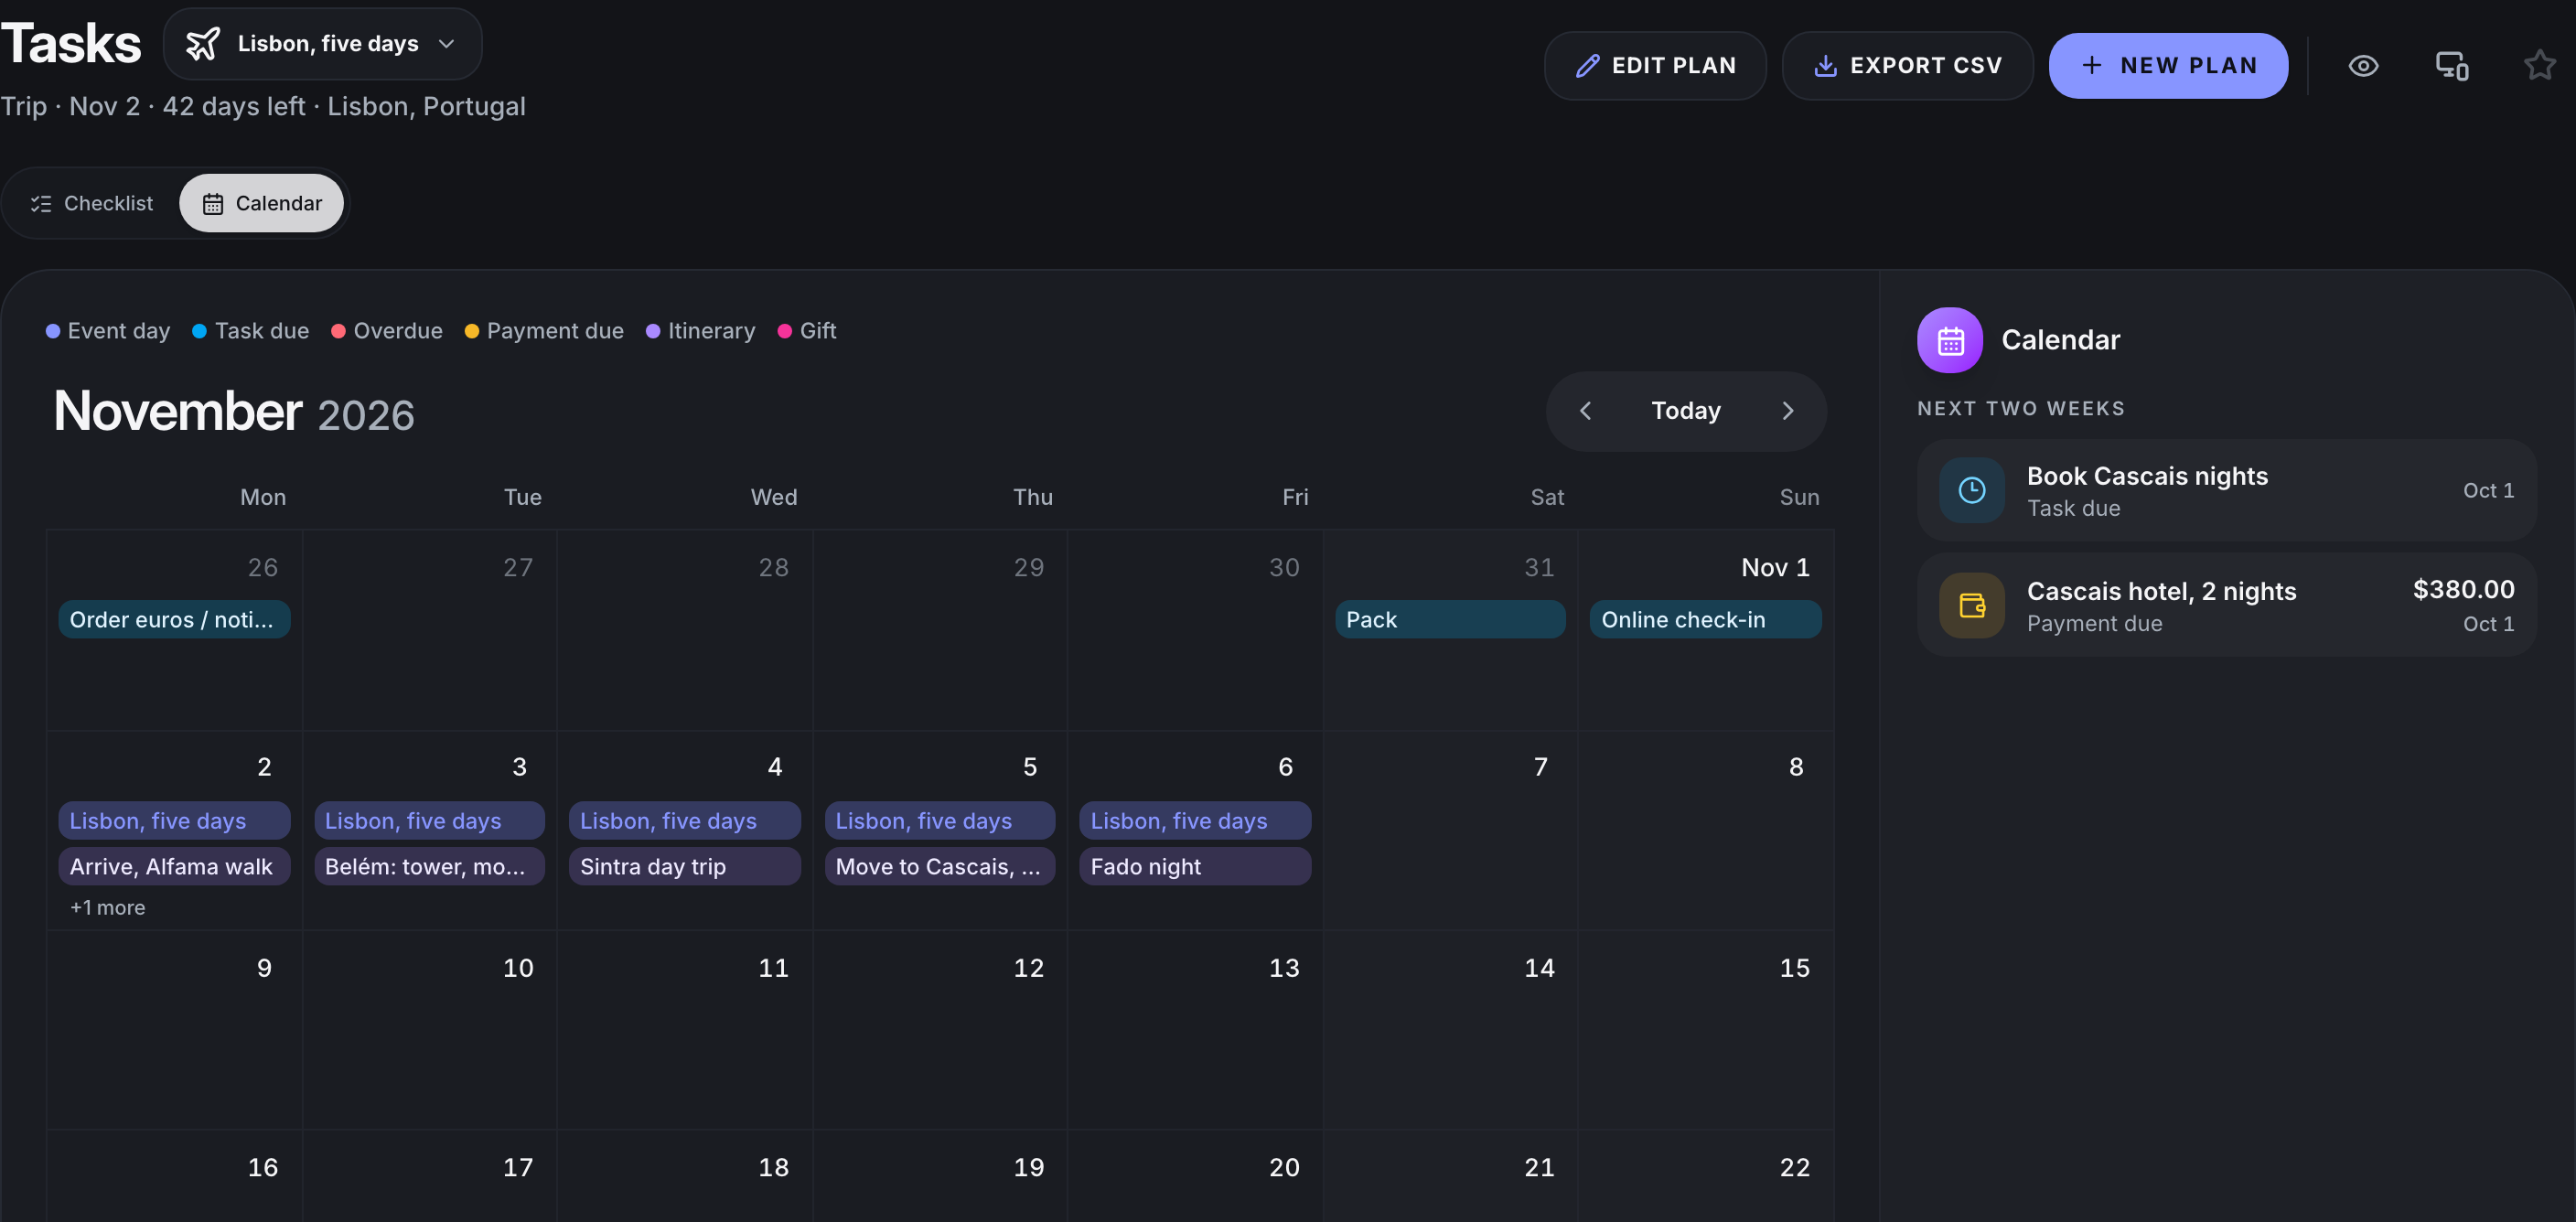Image resolution: width=2576 pixels, height=1222 pixels.
Task: Click the devices display icon
Action: pos(2451,66)
